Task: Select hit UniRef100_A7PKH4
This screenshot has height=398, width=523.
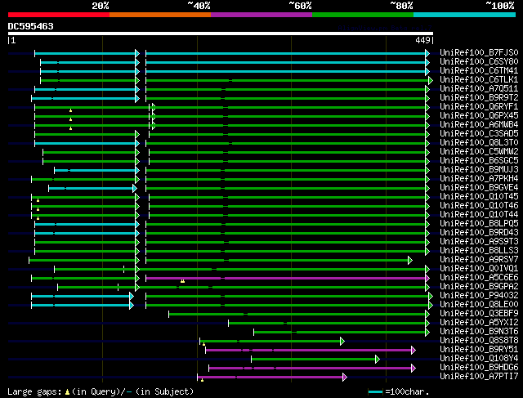Action: point(479,179)
